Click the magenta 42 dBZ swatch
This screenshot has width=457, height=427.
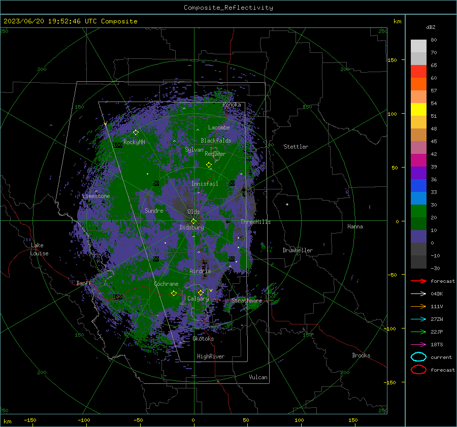tap(418, 160)
